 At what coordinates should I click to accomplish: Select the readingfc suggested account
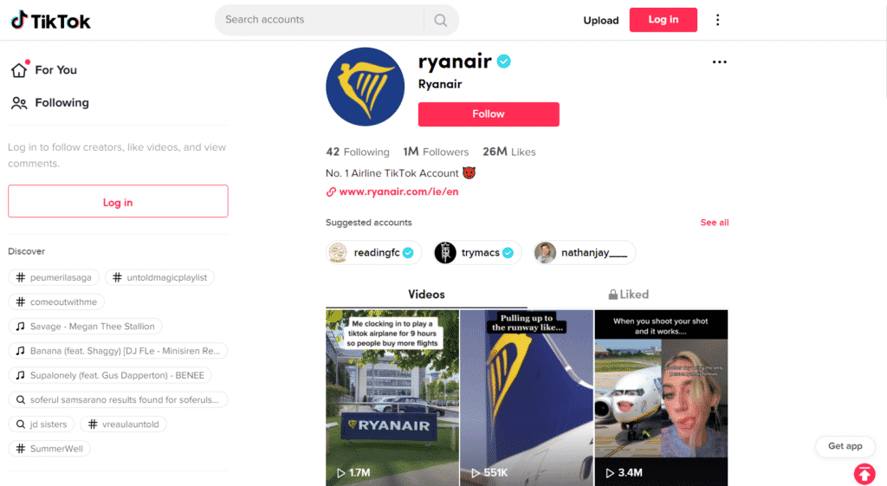pyautogui.click(x=372, y=252)
